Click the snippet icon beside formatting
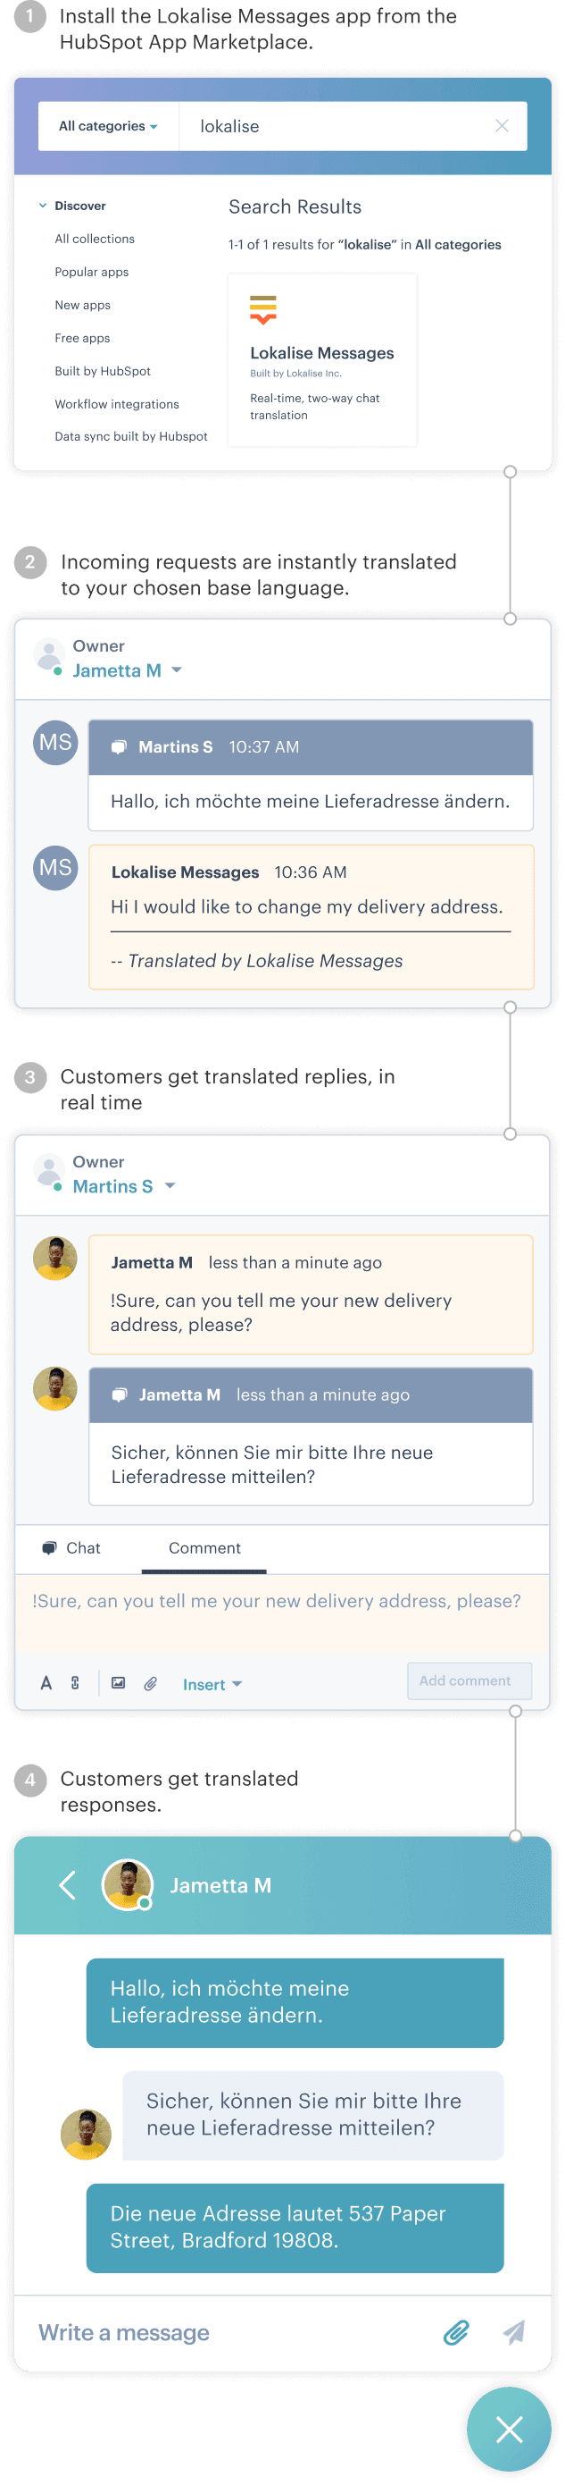Image resolution: width=565 pixels, height=2485 pixels. click(x=75, y=1683)
